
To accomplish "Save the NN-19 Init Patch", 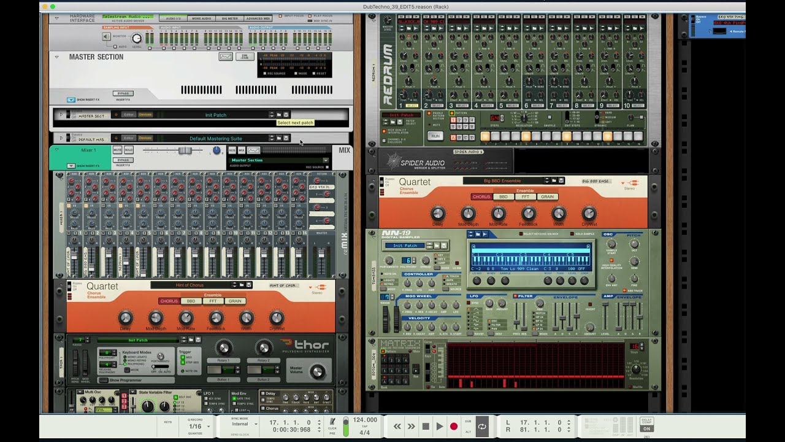I will [x=444, y=246].
